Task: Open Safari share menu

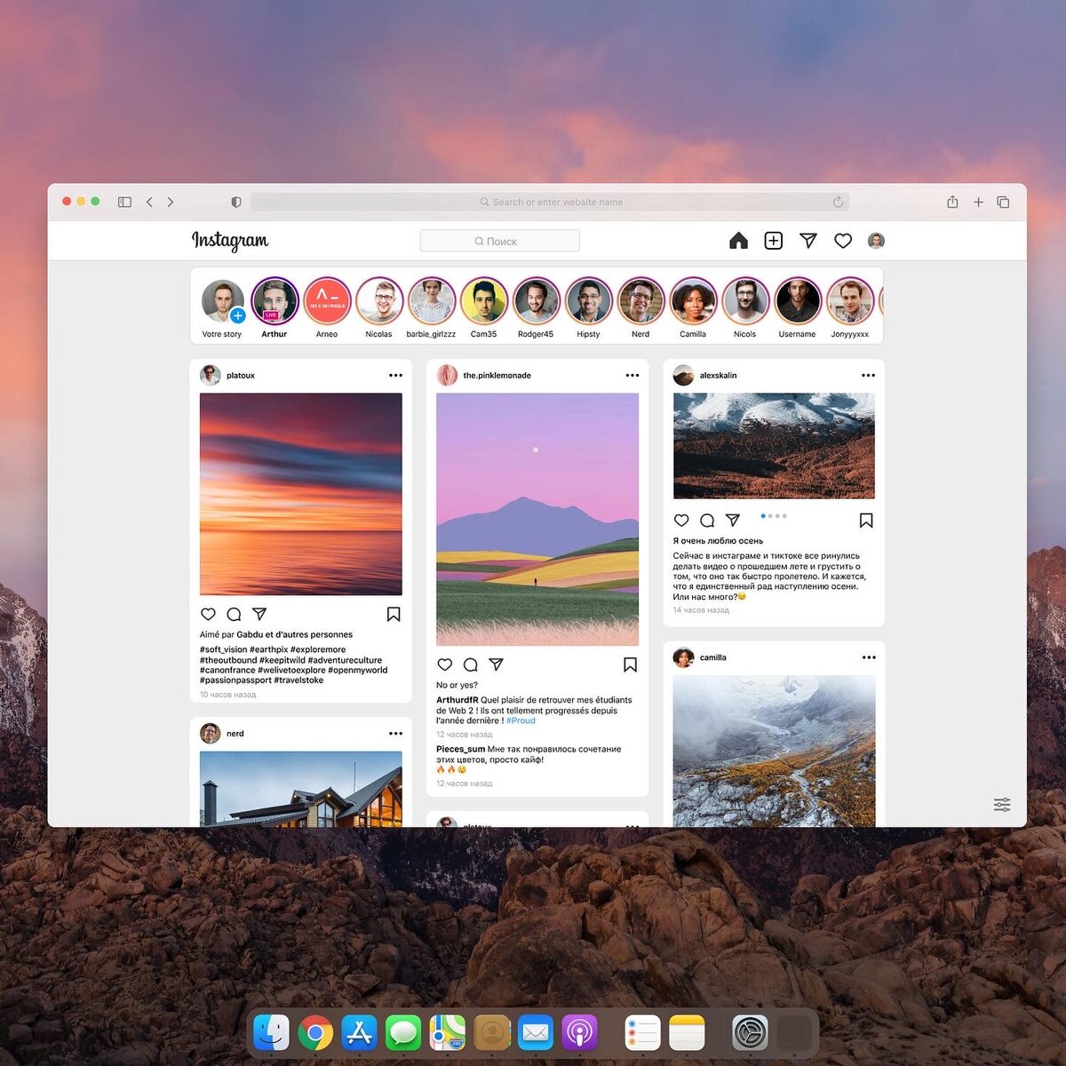Action: 952,202
